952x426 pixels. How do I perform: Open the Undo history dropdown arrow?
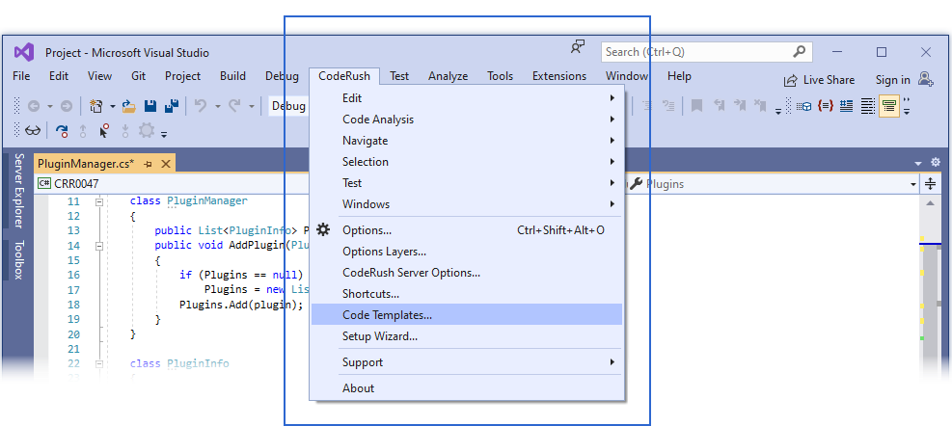pyautogui.click(x=217, y=107)
